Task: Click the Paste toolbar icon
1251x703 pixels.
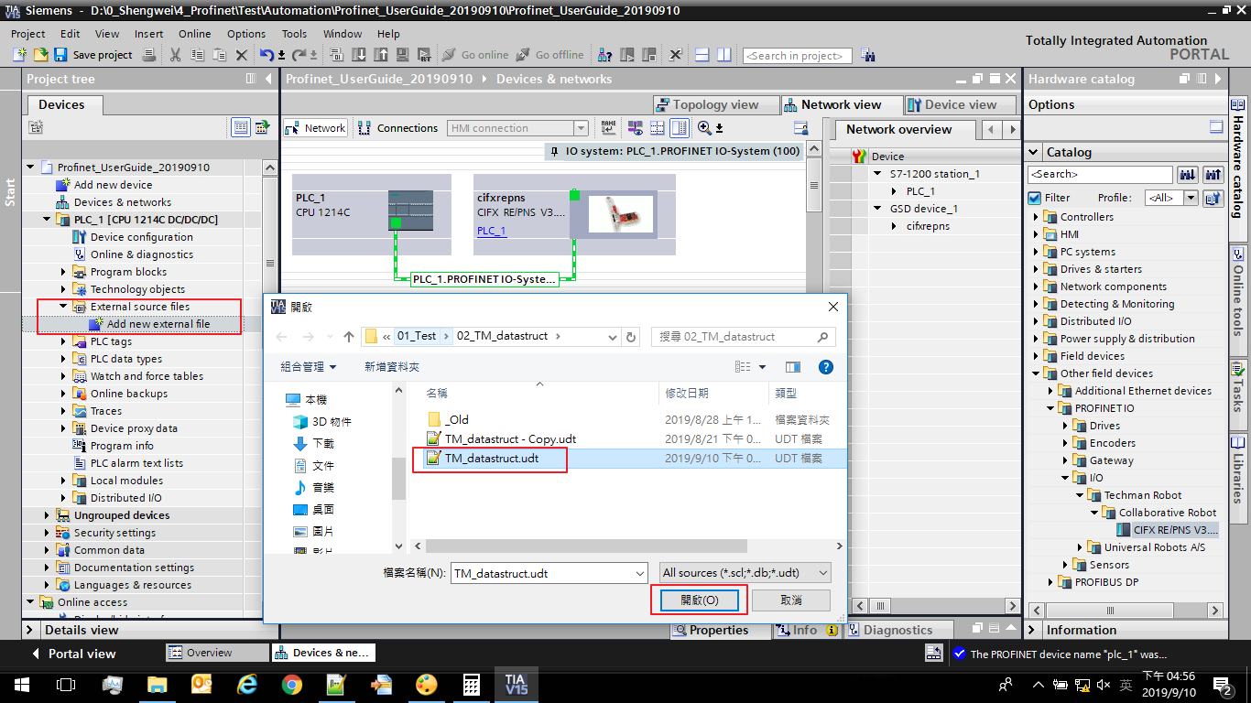Action: pos(219,55)
